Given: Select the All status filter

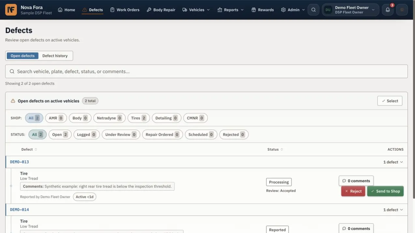Looking at the screenshot, I should pos(37,135).
